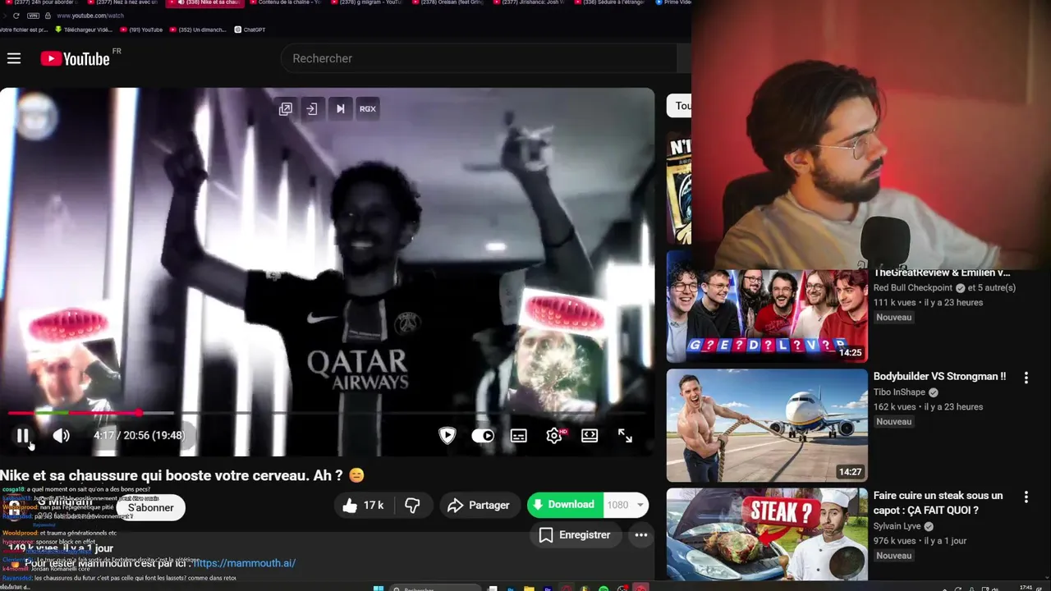1051x591 pixels.
Task: Open Bodybuilder VS Strongman video thumbnail
Action: 767,425
